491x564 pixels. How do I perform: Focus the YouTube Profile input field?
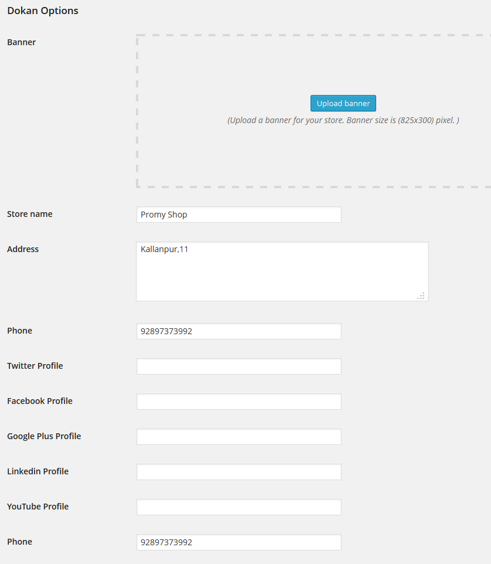coord(238,507)
